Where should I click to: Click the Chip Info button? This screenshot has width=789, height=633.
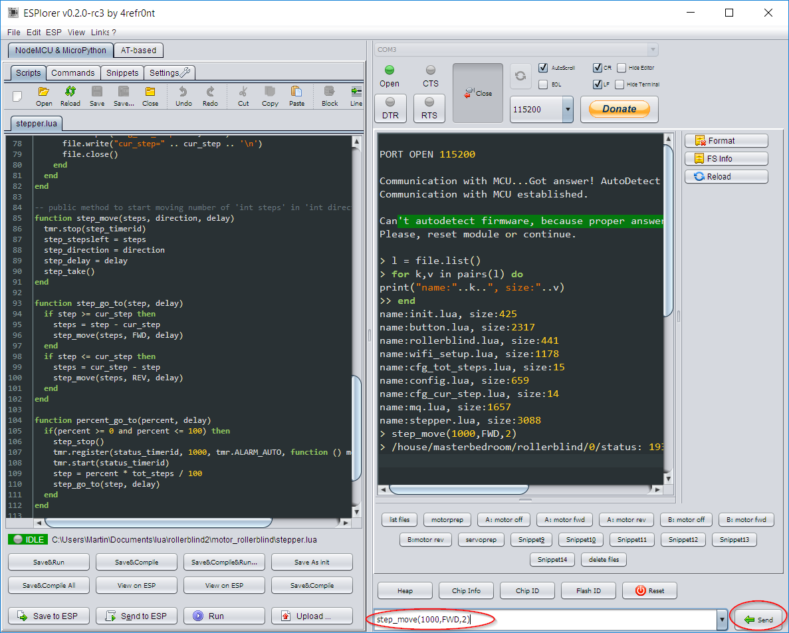pyautogui.click(x=466, y=590)
